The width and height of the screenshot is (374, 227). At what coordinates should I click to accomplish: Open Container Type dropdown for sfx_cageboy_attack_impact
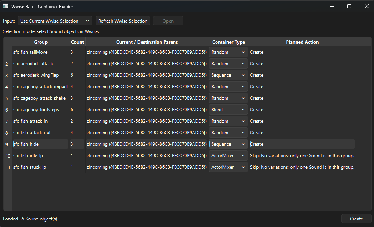[228, 87]
